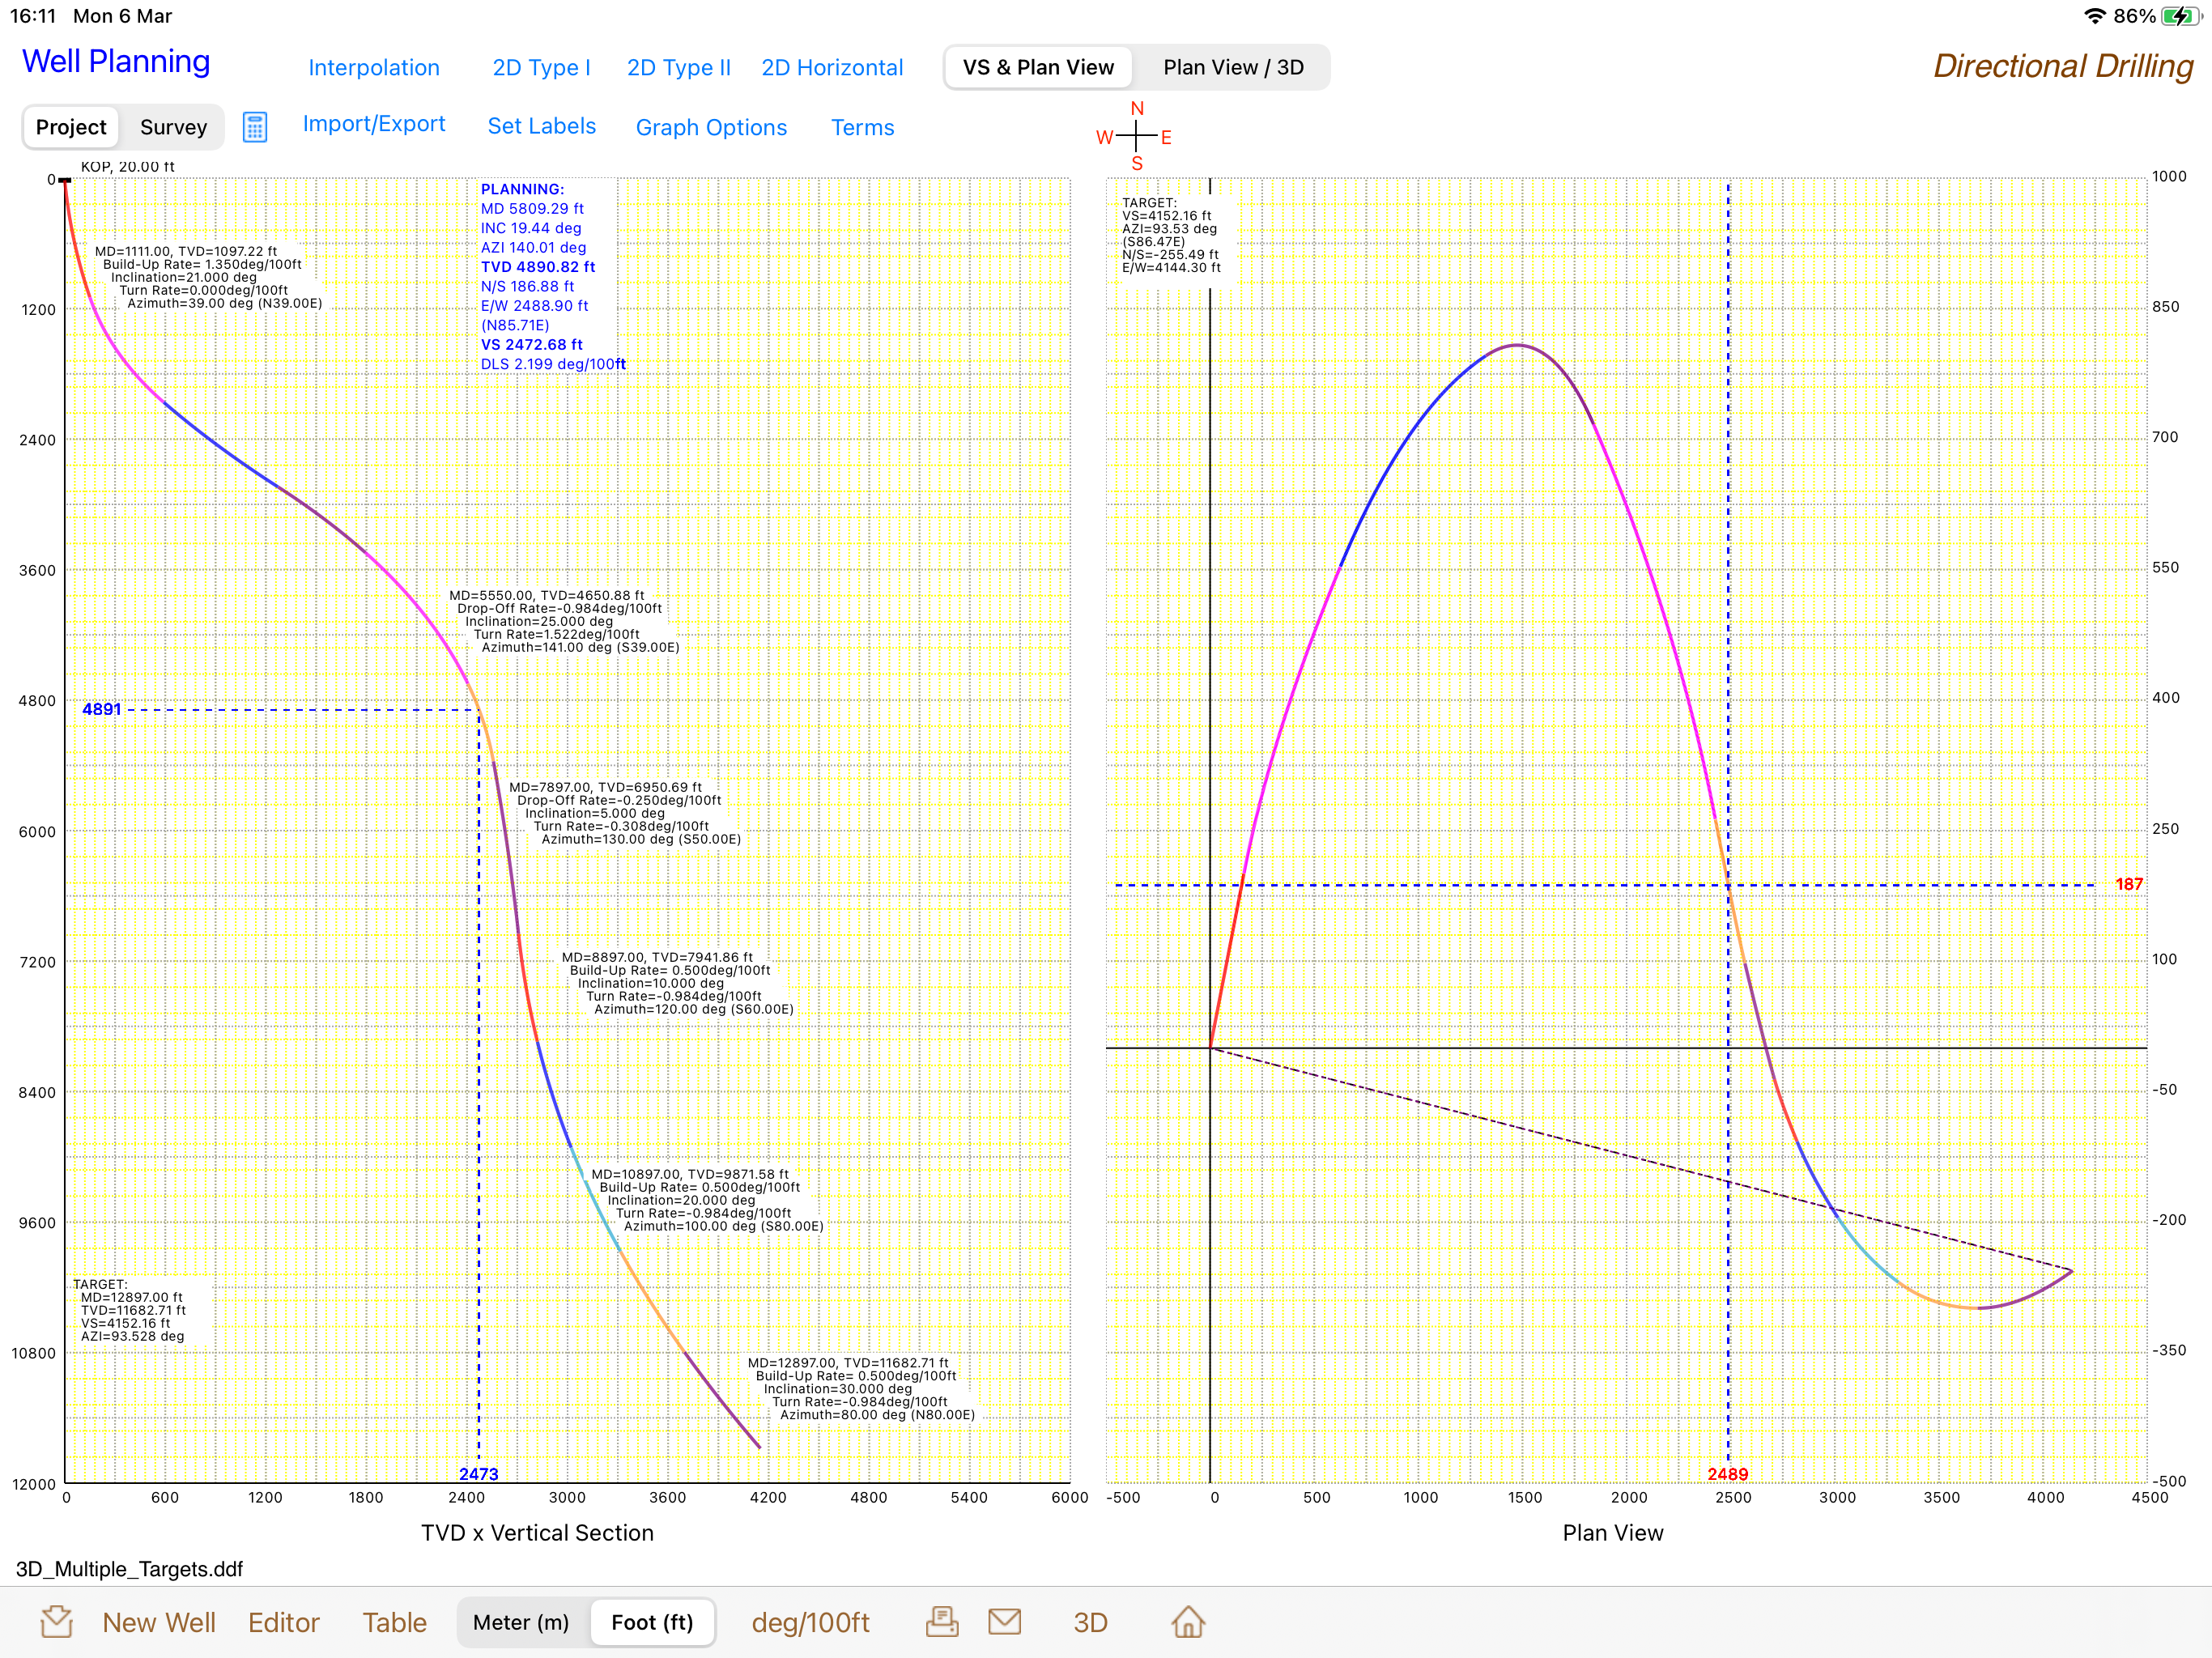The image size is (2212, 1658).
Task: Select Foot (ft) unit segment
Action: click(x=652, y=1622)
